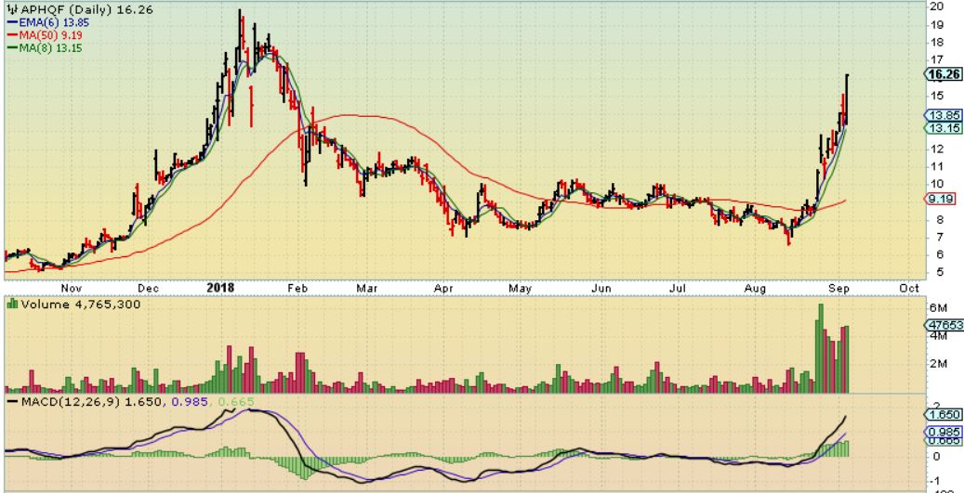This screenshot has height=493, width=964.
Task: Click the volume bars icon beside Volume
Action: click(x=12, y=304)
